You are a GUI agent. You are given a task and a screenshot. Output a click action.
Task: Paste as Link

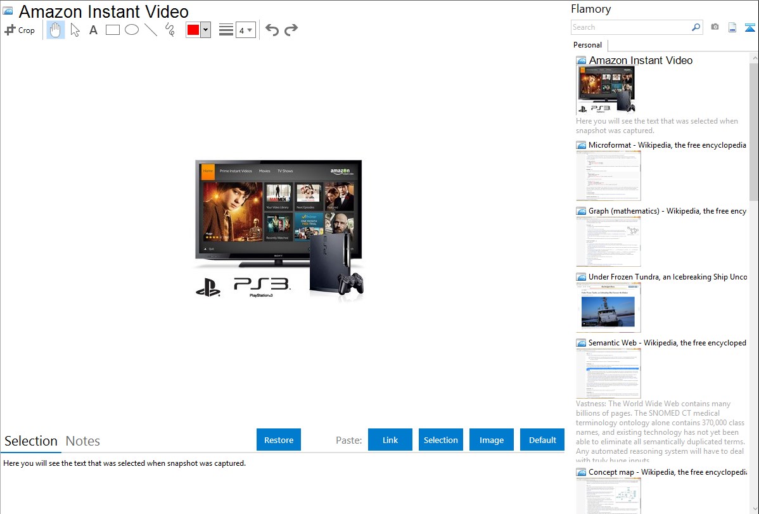pyautogui.click(x=390, y=440)
